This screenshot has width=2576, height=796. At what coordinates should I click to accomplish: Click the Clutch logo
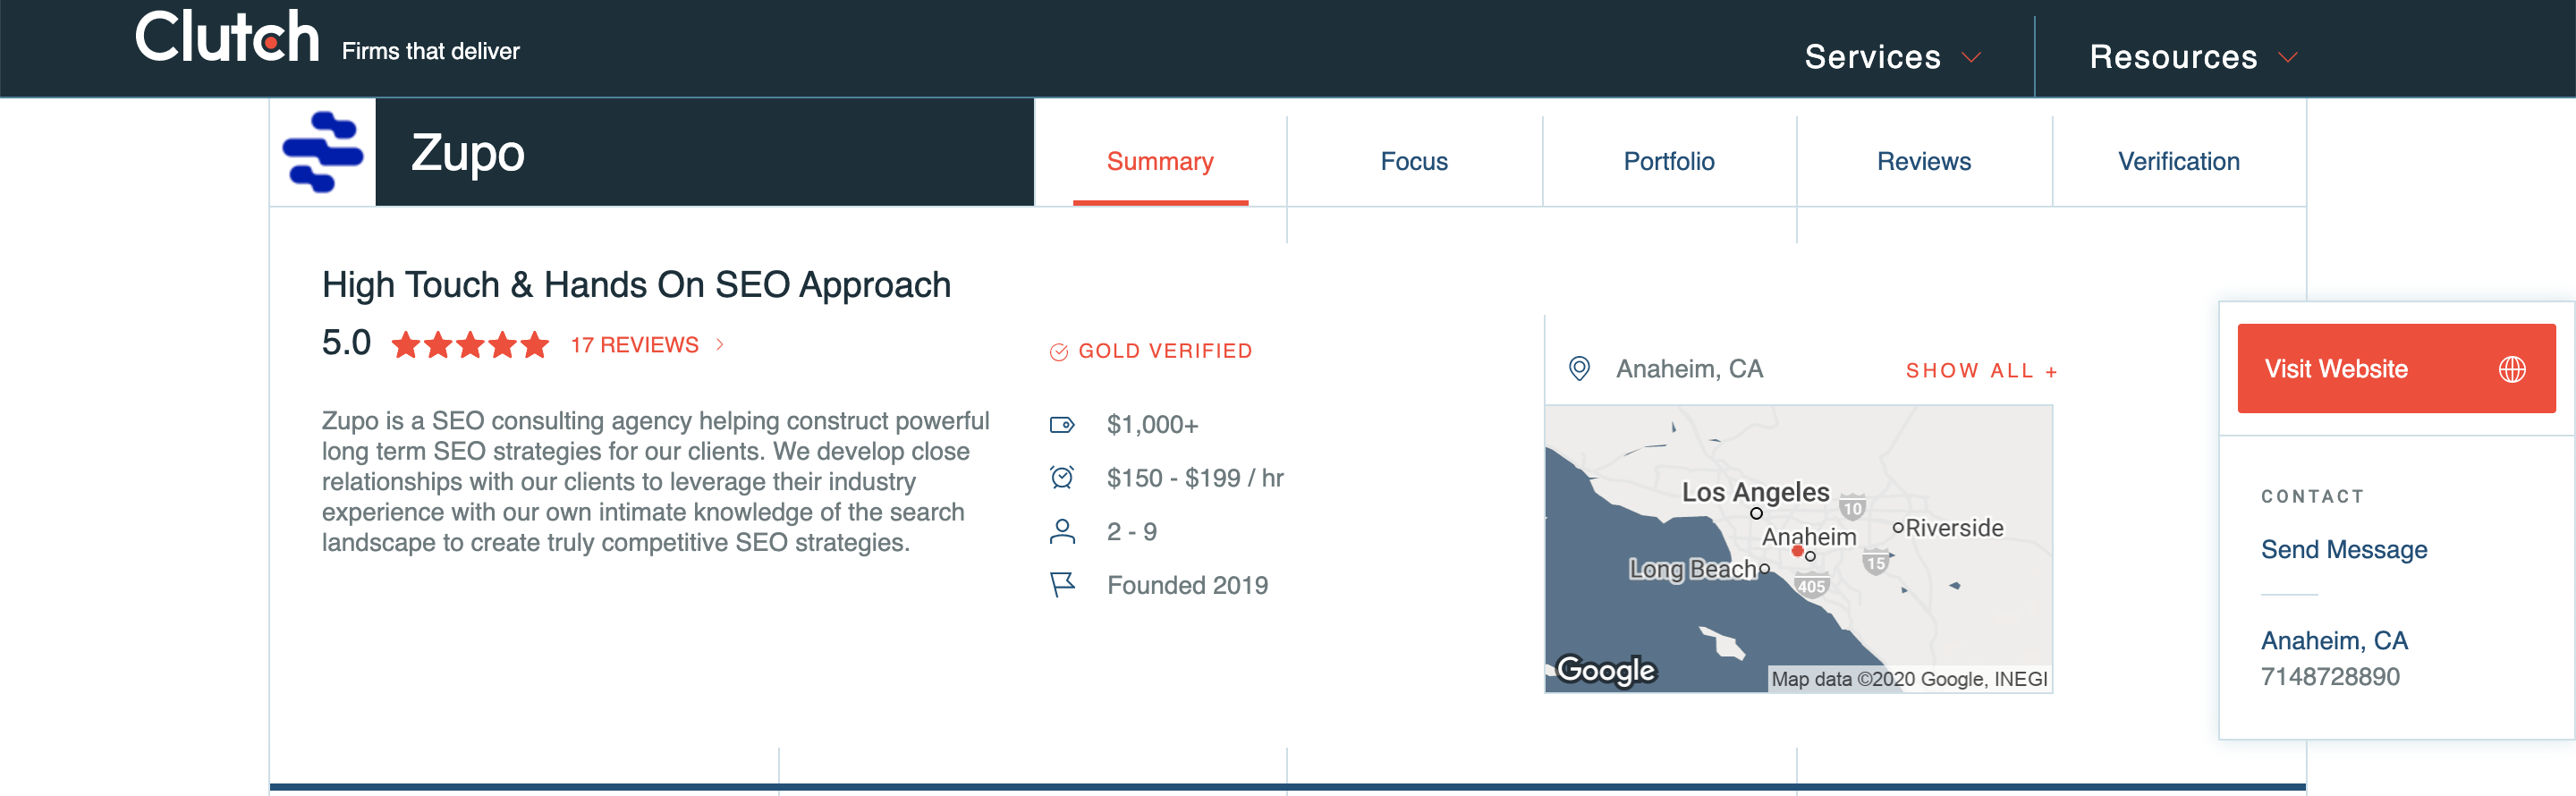(227, 37)
